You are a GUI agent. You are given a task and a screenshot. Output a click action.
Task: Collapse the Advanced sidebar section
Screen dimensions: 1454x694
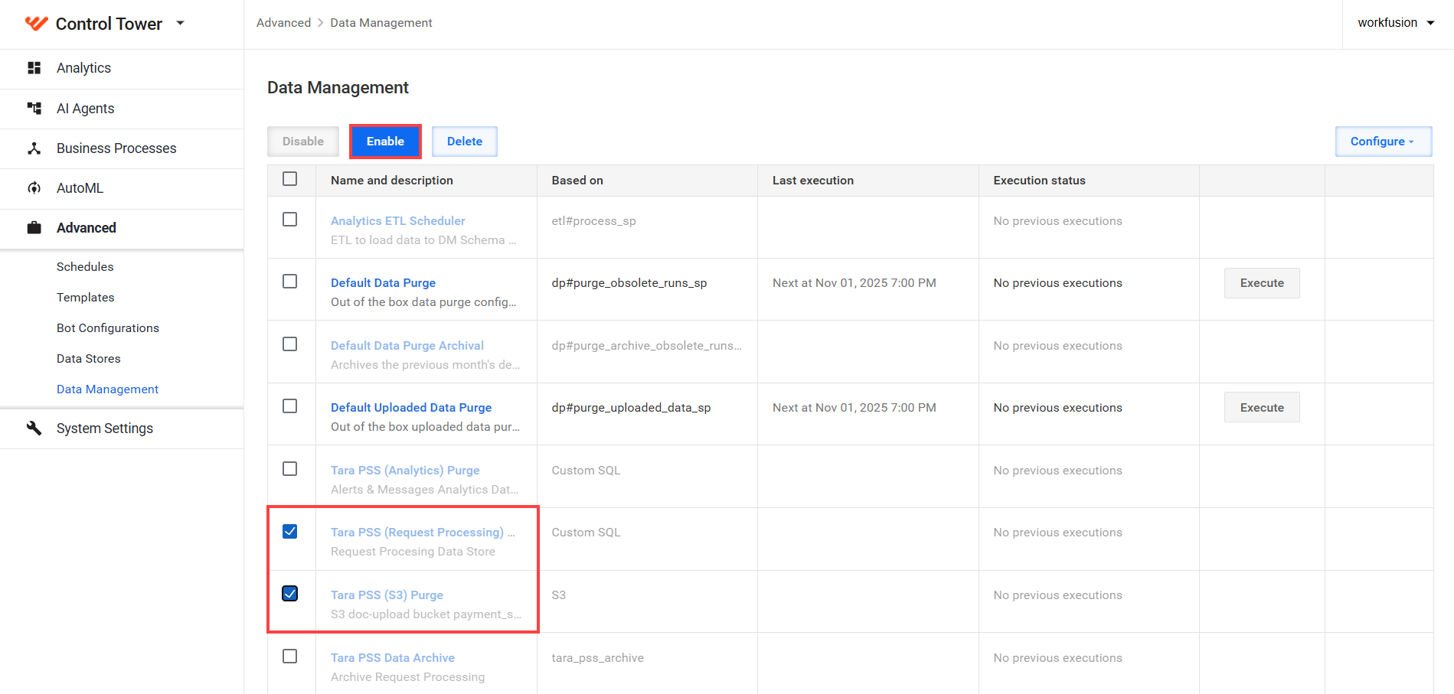[x=87, y=228]
